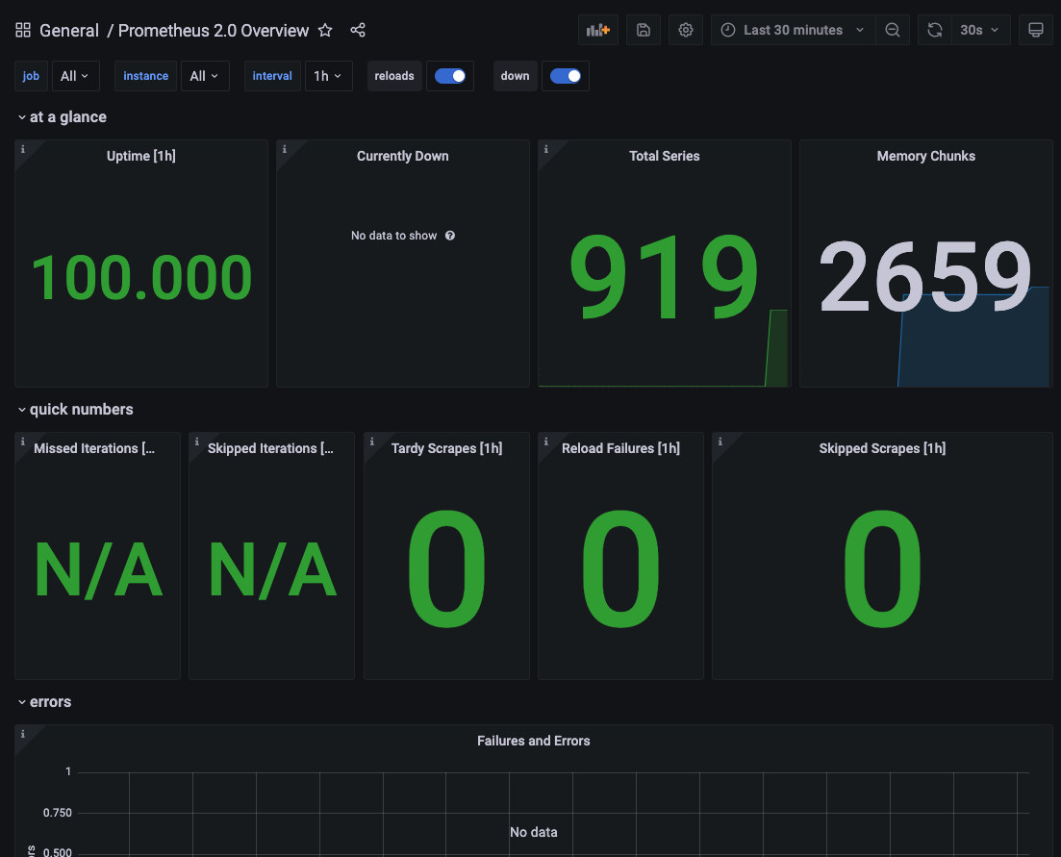Open the Last 30 minutes time picker
The height and width of the screenshot is (857, 1061).
(x=793, y=30)
